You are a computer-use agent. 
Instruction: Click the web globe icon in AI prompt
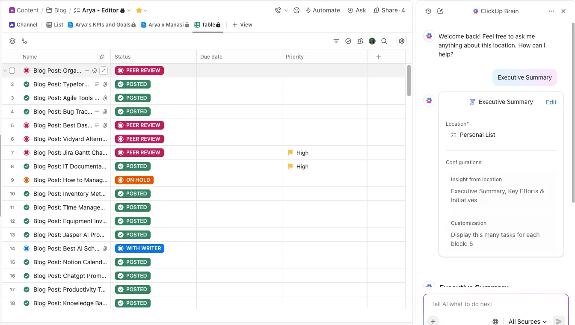point(495,322)
